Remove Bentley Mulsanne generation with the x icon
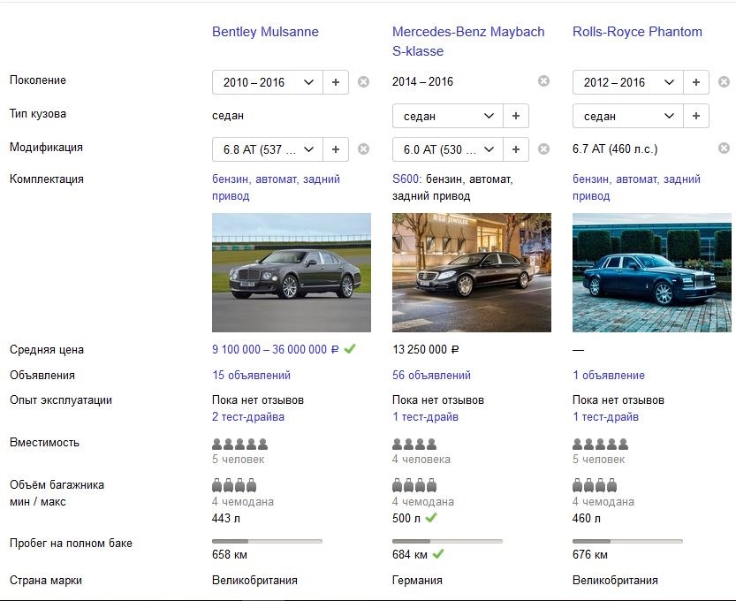 pyautogui.click(x=363, y=82)
